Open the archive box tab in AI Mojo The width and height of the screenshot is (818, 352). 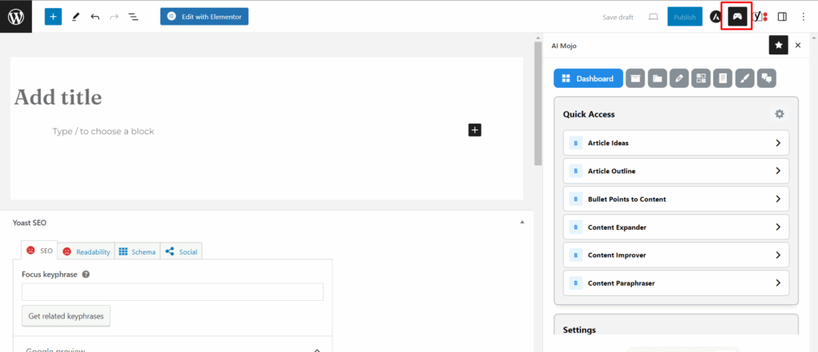(635, 79)
